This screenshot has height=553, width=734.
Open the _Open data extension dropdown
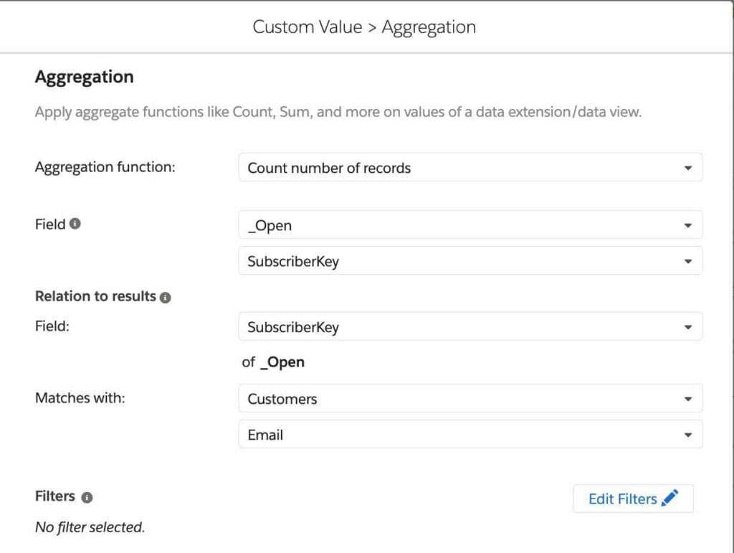(x=470, y=224)
